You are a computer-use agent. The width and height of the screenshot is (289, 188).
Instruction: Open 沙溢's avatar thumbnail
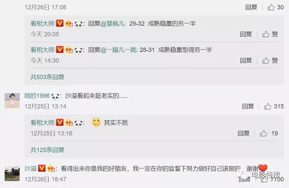12,174
